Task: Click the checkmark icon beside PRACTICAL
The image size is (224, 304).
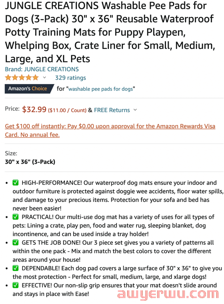Action: [x=15, y=217]
